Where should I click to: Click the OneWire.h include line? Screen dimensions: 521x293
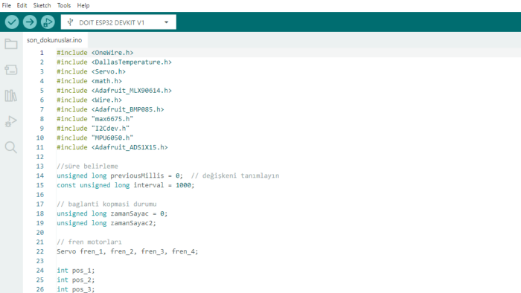tap(95, 53)
